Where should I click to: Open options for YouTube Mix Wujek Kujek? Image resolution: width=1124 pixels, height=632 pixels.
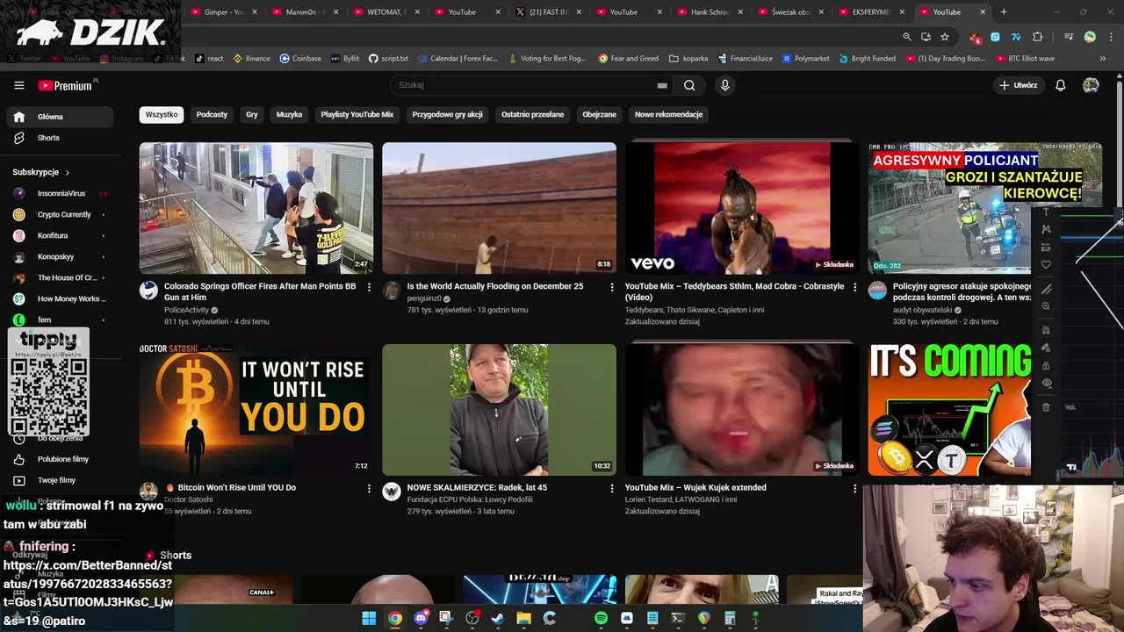(854, 488)
